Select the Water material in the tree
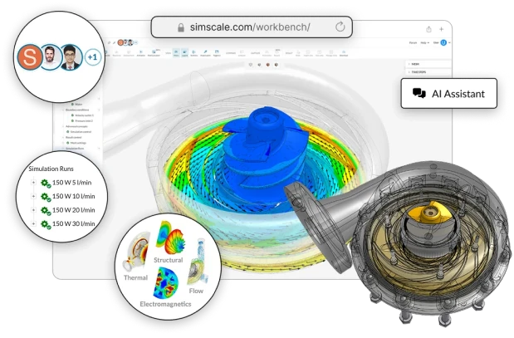Screen dimensions: 514x338 (x=78, y=105)
